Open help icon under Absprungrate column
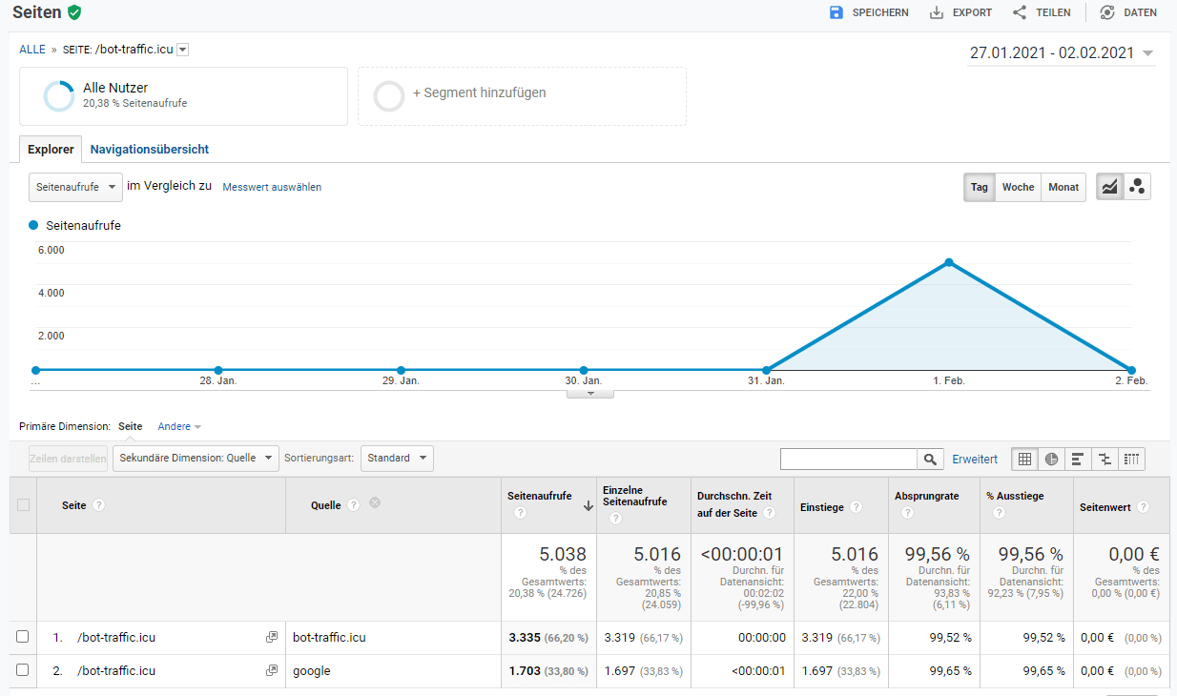The width and height of the screenshot is (1177, 696). [x=907, y=513]
